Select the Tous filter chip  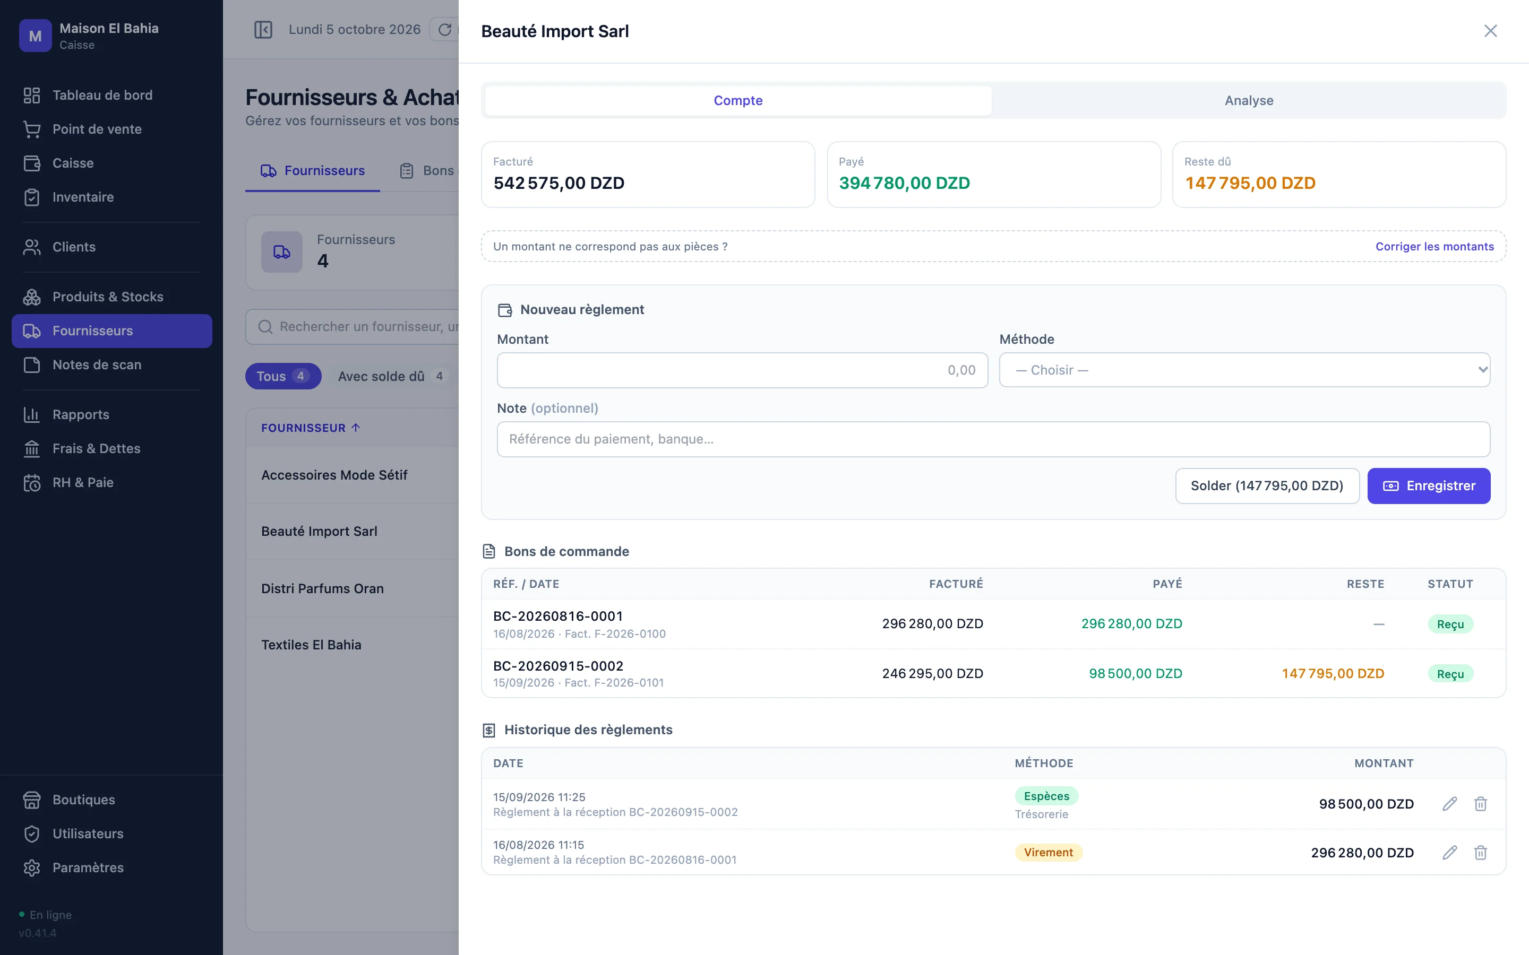[283, 377]
